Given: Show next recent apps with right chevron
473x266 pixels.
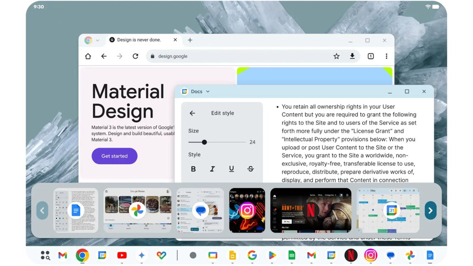Looking at the screenshot, I should coord(430,211).
